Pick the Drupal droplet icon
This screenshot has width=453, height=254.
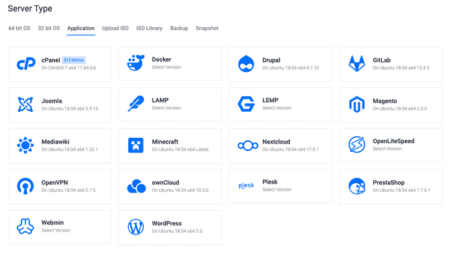point(246,64)
